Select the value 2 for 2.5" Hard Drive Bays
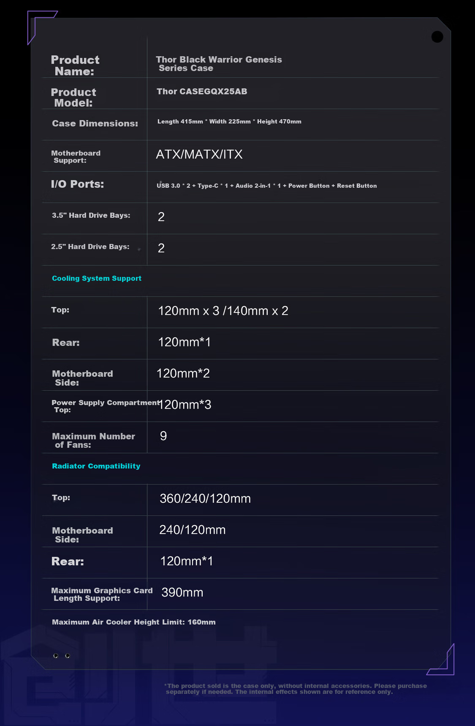Viewport: 475px width, 726px height. (x=161, y=248)
